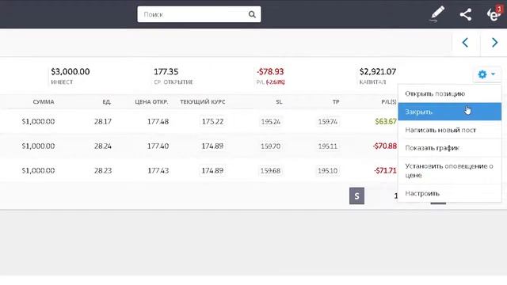Select Установить оповещение о цене
Image resolution: width=507 pixels, height=285 pixels.
coord(449,171)
